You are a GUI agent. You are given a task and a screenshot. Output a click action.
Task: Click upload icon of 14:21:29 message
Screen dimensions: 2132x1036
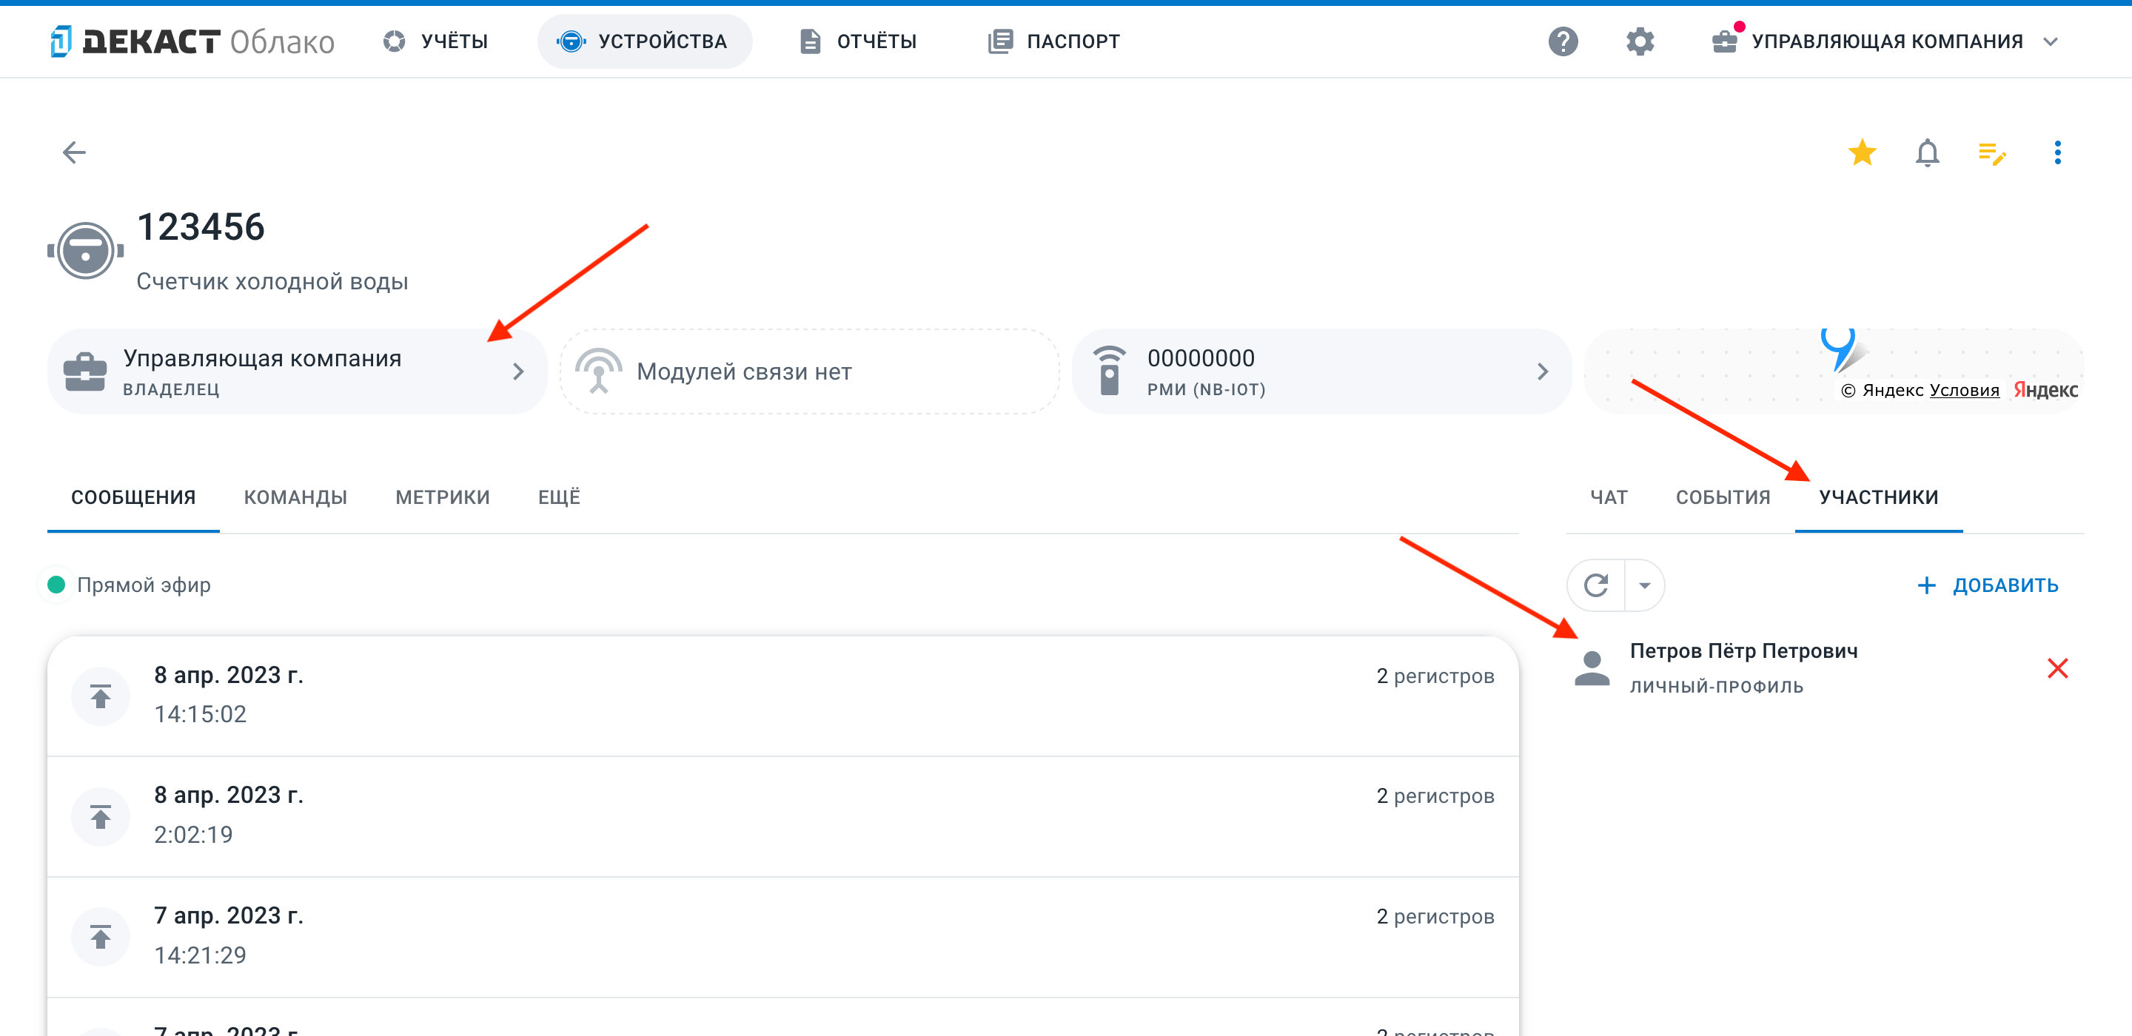pyautogui.click(x=101, y=937)
